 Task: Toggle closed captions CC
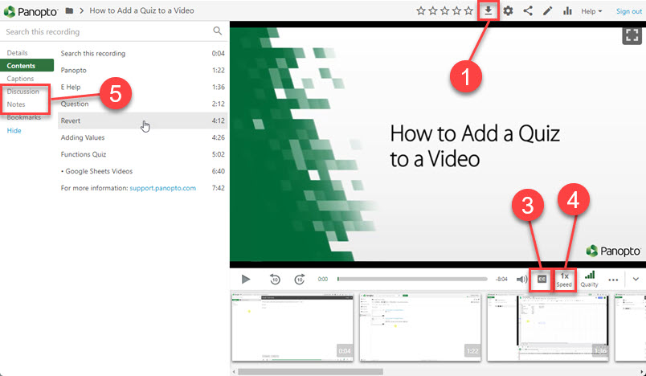point(542,280)
